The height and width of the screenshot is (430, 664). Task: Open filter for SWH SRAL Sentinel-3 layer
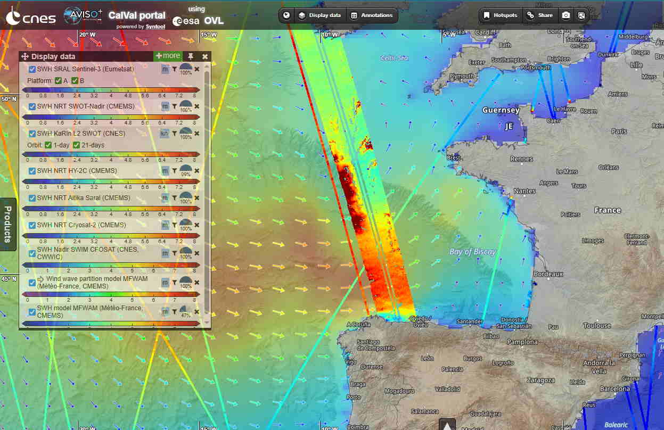click(174, 69)
